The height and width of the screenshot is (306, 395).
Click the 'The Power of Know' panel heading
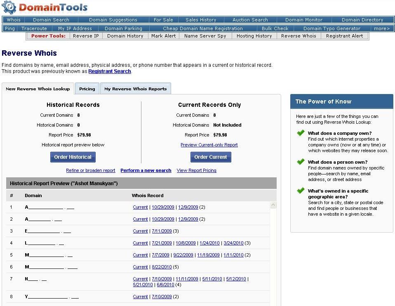click(x=323, y=101)
